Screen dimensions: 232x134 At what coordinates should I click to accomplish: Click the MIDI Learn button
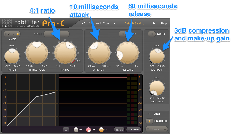(x=154, y=129)
